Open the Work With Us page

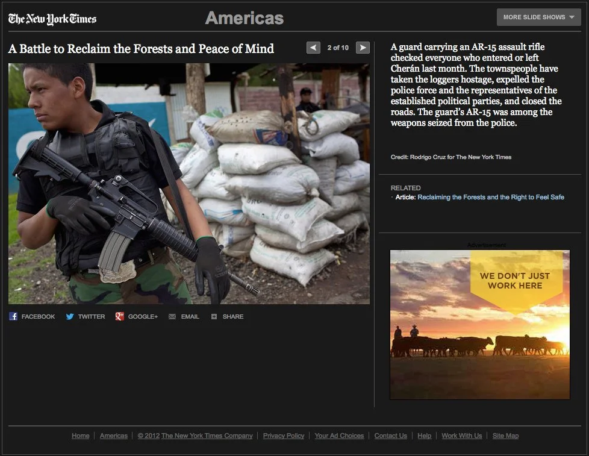tap(461, 436)
